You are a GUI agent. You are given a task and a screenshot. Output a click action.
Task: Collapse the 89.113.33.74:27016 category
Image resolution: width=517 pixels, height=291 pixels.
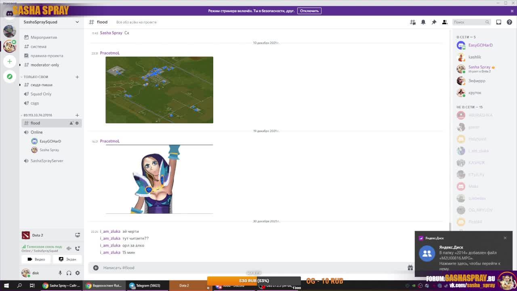[38, 115]
